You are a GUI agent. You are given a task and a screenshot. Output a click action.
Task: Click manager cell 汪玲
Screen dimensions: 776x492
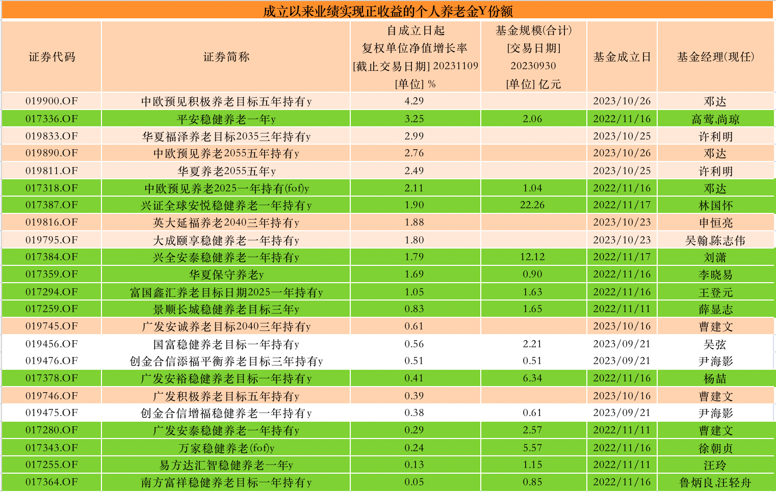(715, 465)
